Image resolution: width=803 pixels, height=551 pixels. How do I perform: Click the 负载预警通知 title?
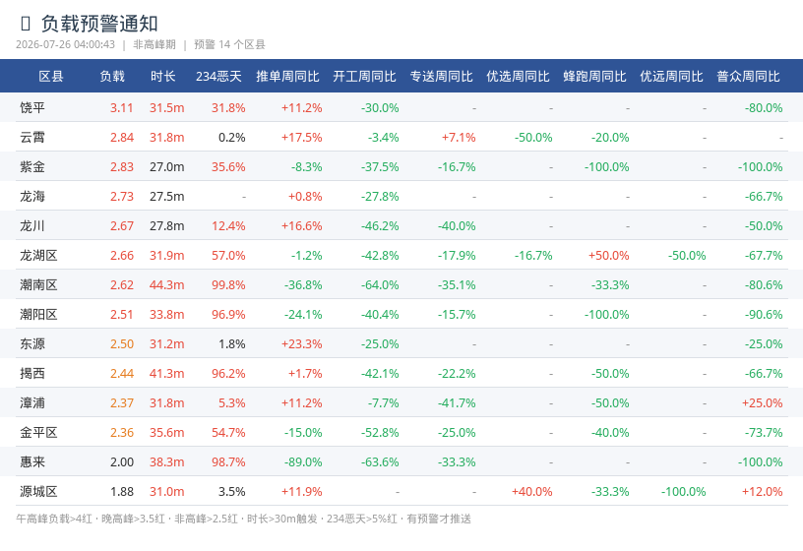pyautogui.click(x=99, y=24)
